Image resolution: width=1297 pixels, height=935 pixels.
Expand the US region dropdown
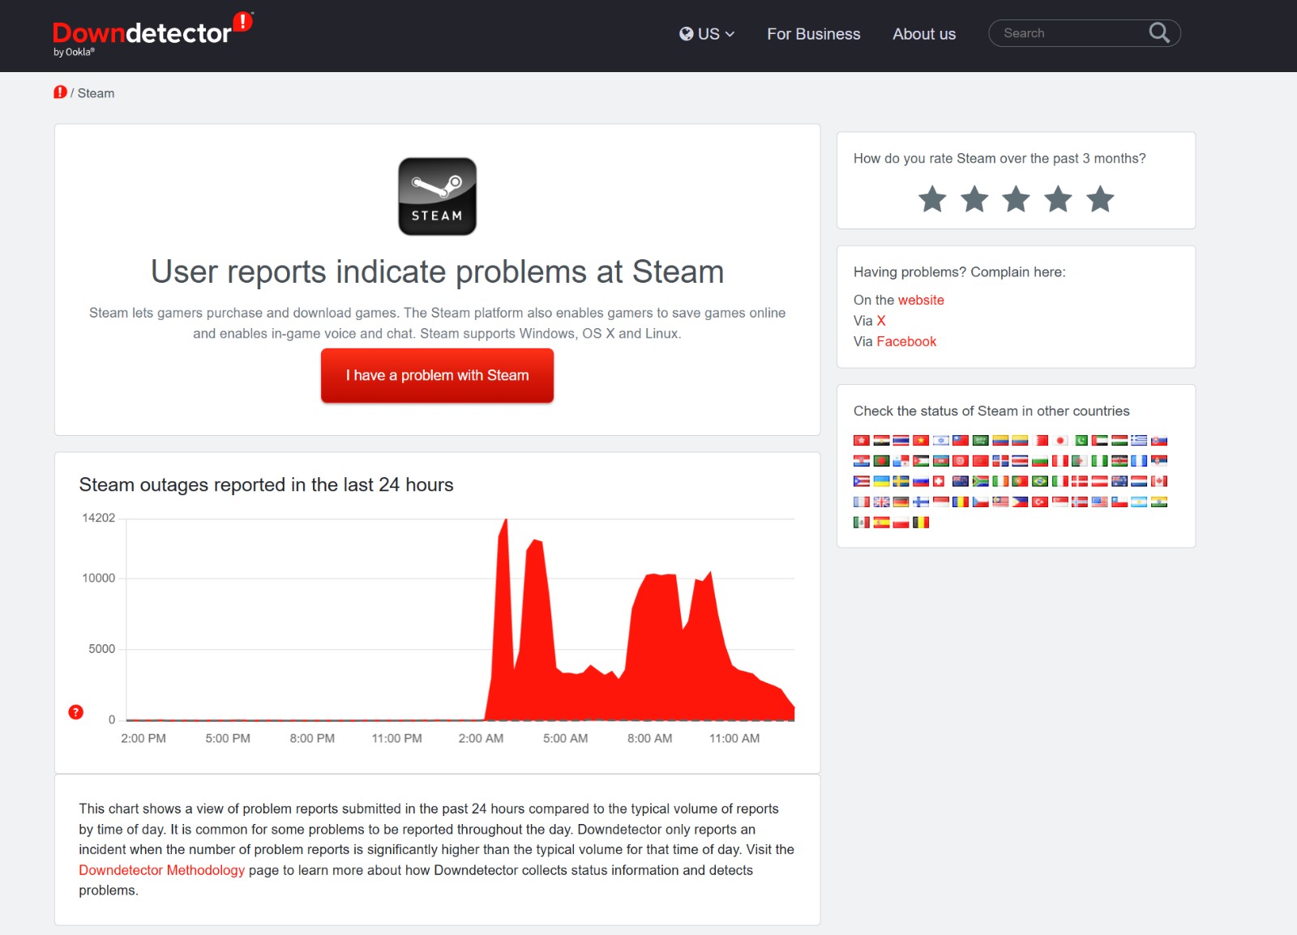click(707, 34)
